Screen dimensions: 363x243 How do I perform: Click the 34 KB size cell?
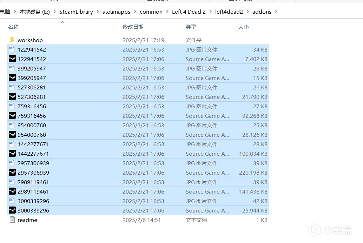click(x=260, y=50)
